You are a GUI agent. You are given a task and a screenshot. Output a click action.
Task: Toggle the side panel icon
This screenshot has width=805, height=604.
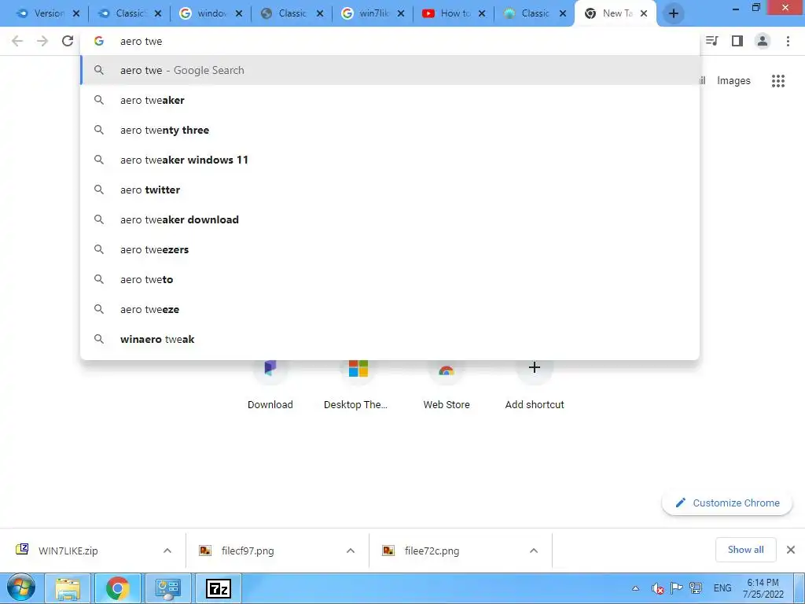coord(737,41)
